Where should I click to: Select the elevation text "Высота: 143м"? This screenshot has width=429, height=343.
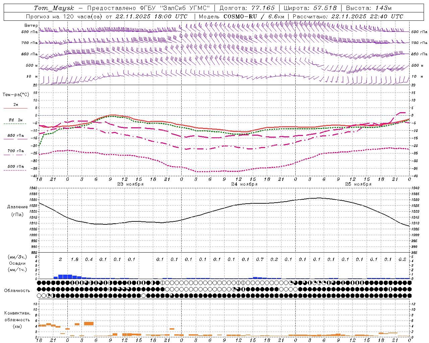369,8
